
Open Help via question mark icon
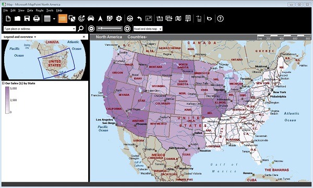coord(220,19)
